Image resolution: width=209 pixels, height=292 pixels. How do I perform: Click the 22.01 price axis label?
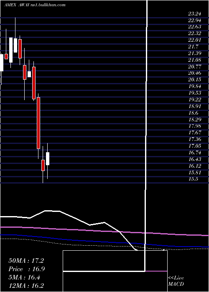(x=194, y=40)
